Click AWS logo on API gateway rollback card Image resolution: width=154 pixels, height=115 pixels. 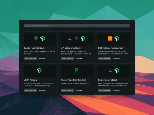(70, 38)
